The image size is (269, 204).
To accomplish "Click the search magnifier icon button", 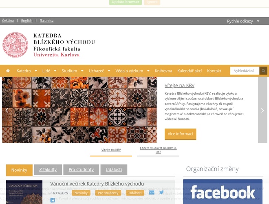I will (263, 71).
